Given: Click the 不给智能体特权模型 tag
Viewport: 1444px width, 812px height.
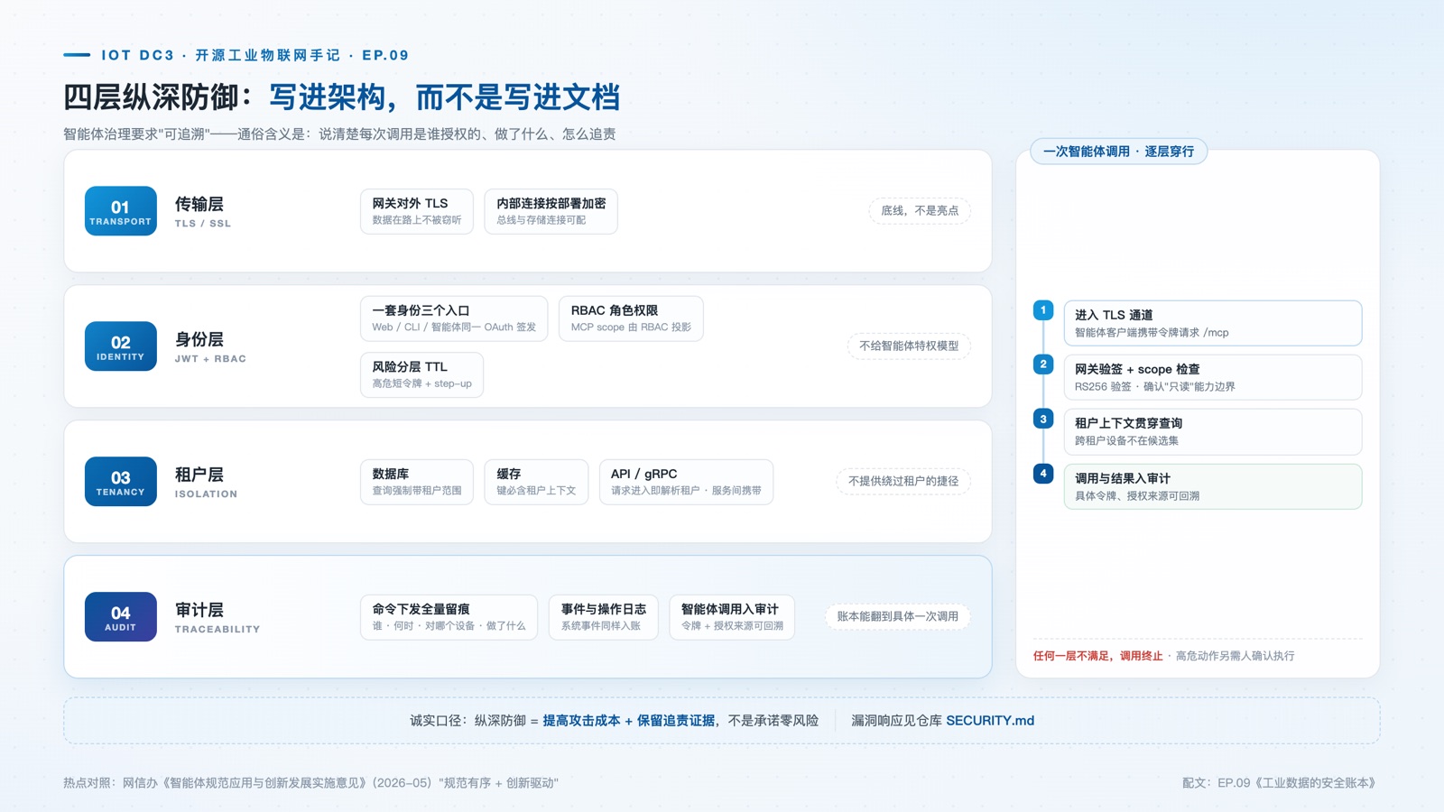Looking at the screenshot, I should pyautogui.click(x=909, y=346).
